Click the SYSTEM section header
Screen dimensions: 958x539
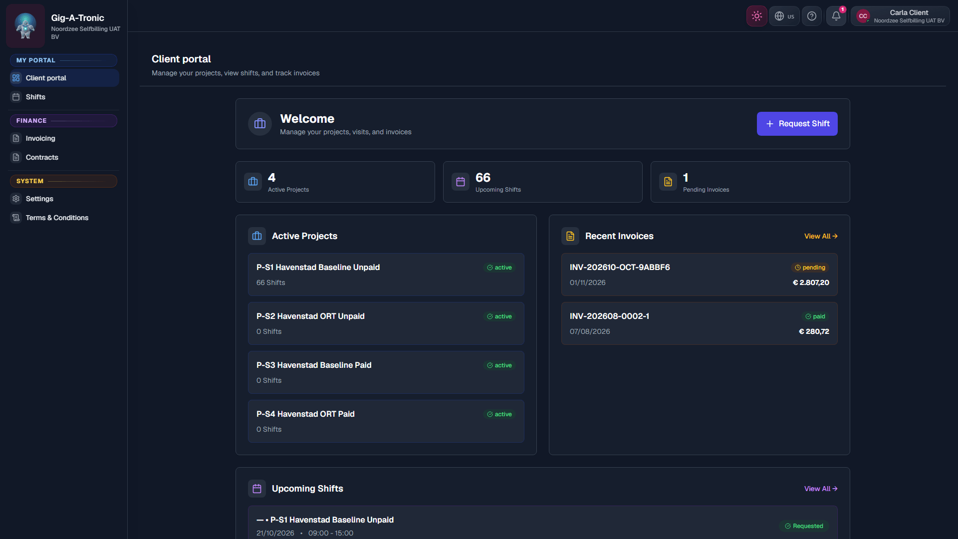(63, 181)
